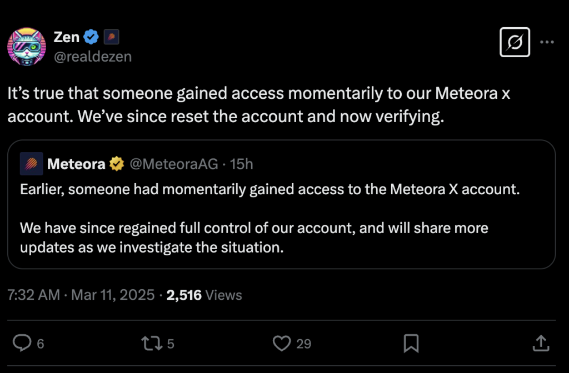
Task: Click the Meteora affiliate badge beside Zen
Action: (x=111, y=37)
